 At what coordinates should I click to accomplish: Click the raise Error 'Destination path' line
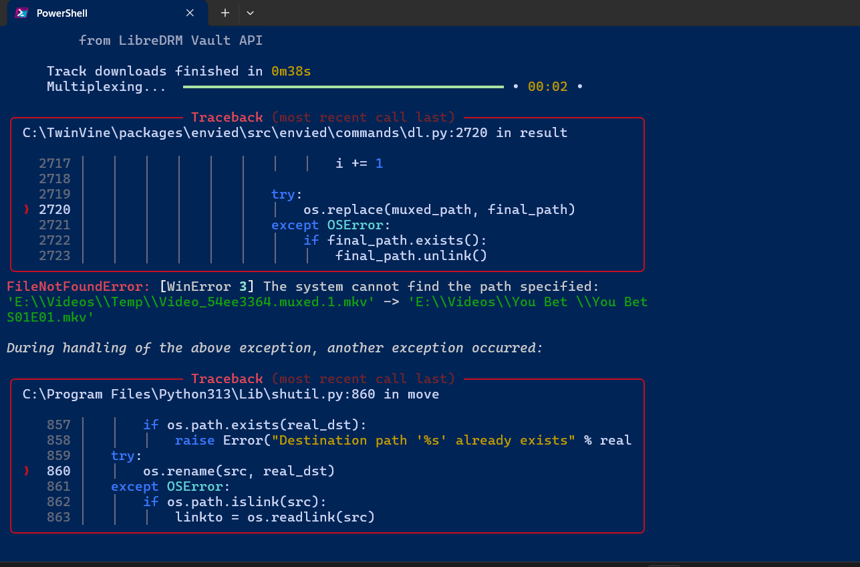tap(404, 440)
